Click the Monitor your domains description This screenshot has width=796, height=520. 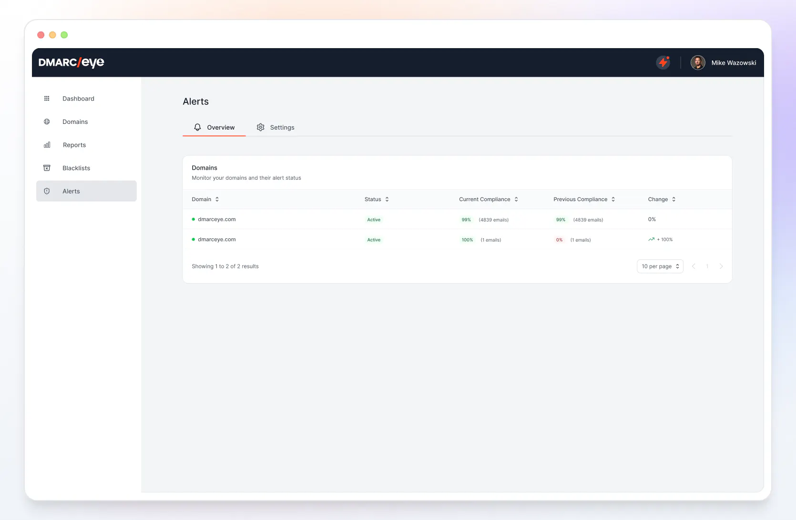pos(246,178)
